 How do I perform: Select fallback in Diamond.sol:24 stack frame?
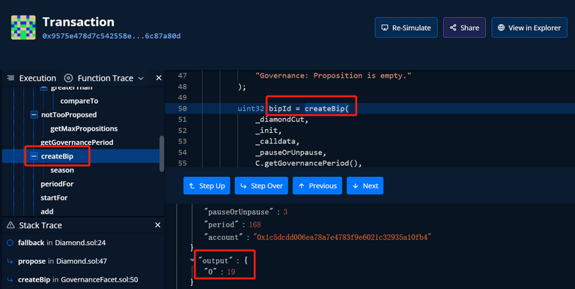[x=61, y=243]
